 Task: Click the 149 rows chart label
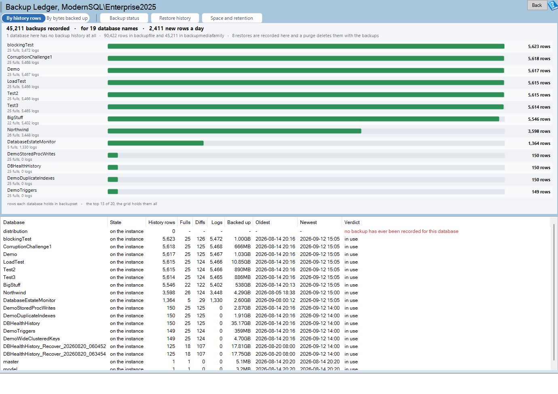coord(541,192)
